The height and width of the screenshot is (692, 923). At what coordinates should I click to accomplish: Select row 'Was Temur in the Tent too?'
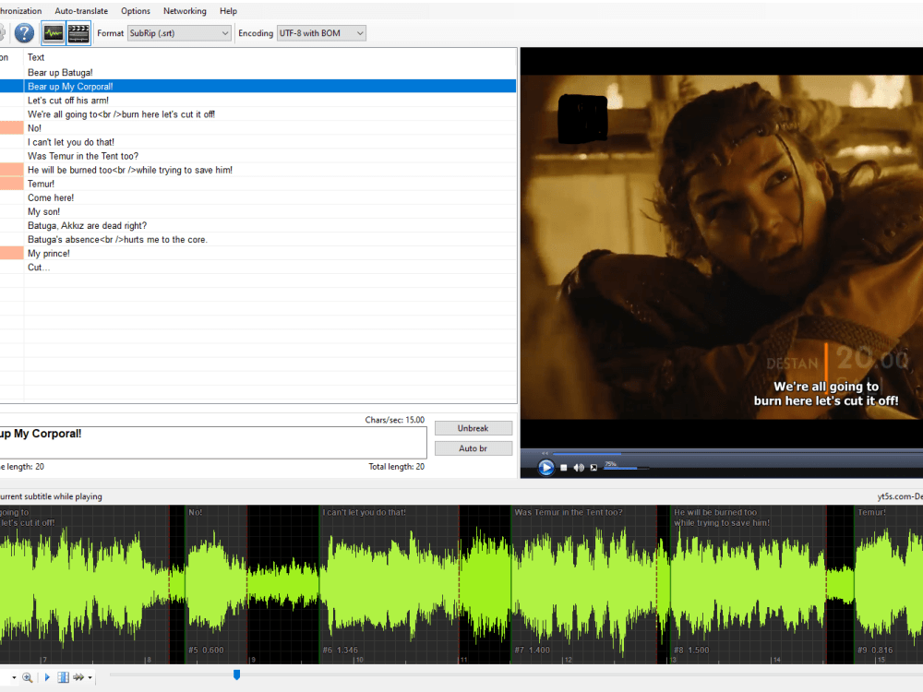(x=258, y=156)
